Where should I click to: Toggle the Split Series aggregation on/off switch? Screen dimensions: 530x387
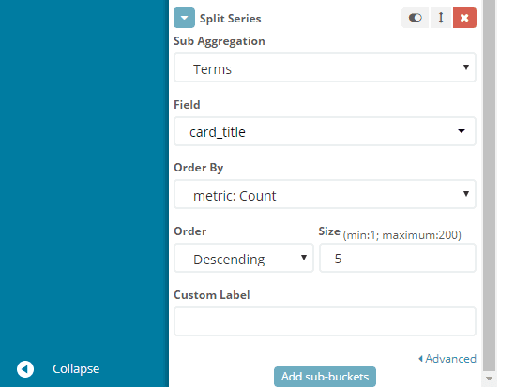tap(415, 18)
